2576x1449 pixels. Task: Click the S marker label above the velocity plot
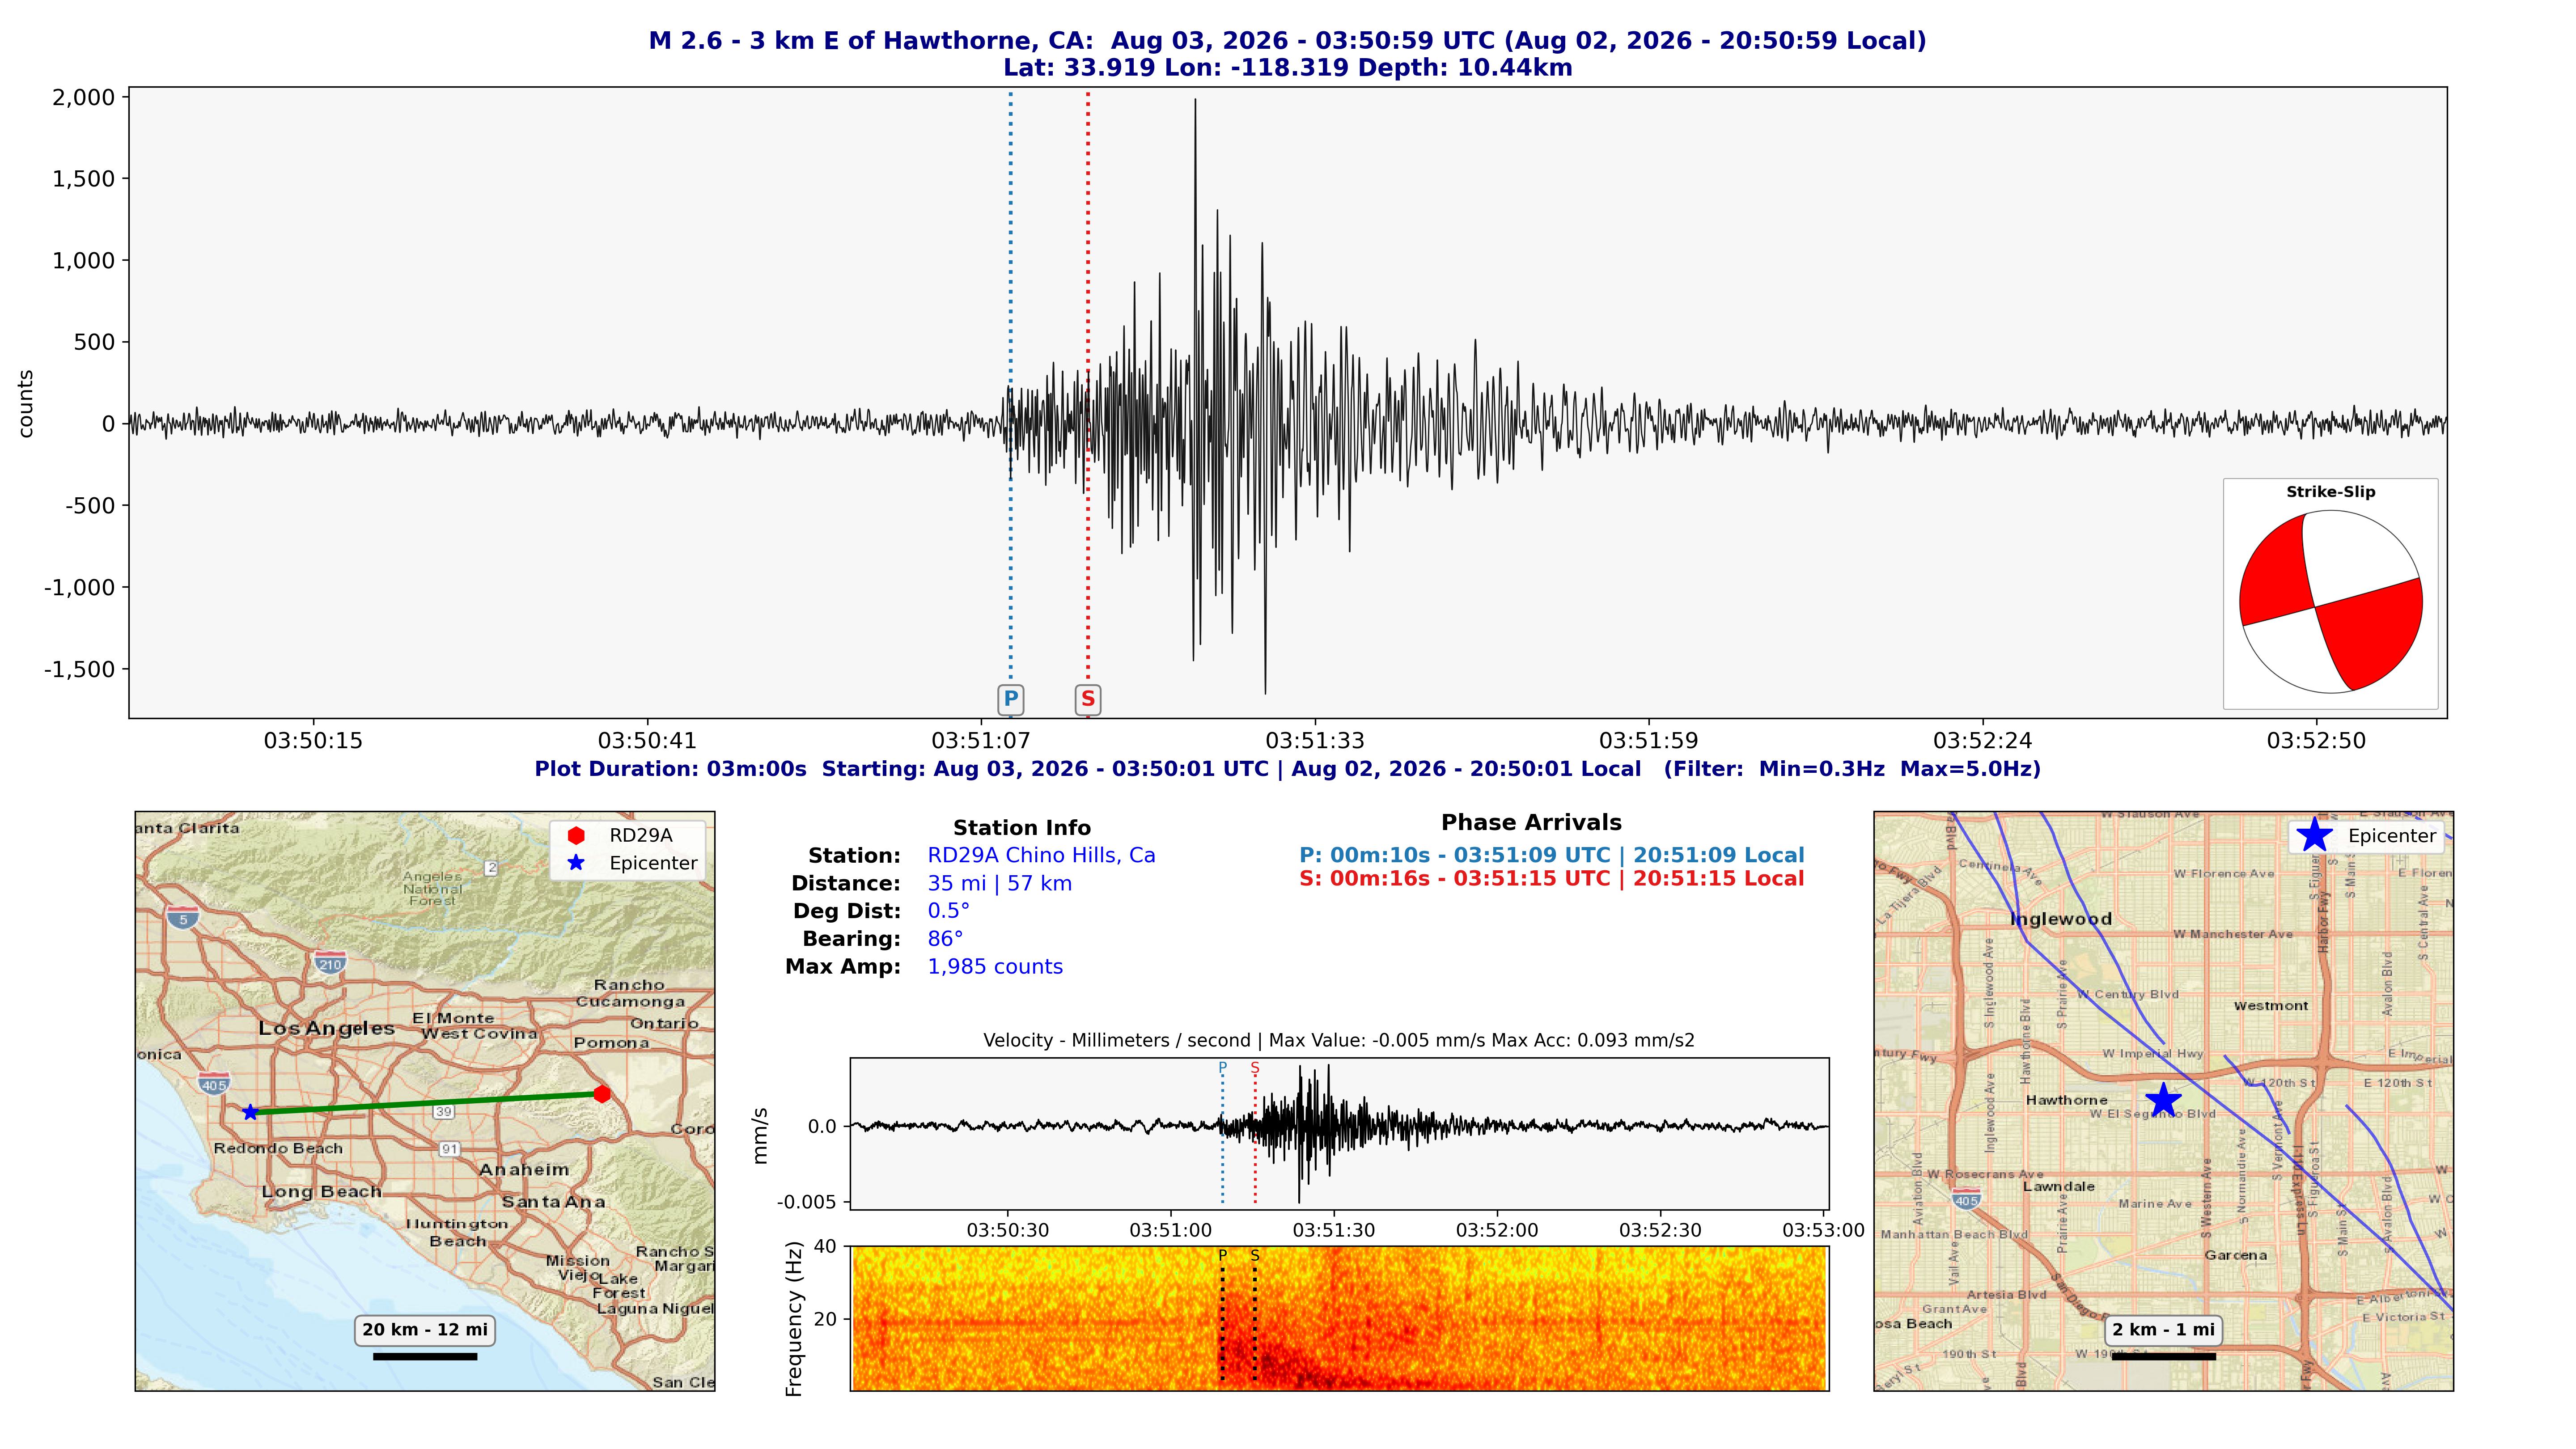pyautogui.click(x=1255, y=1068)
